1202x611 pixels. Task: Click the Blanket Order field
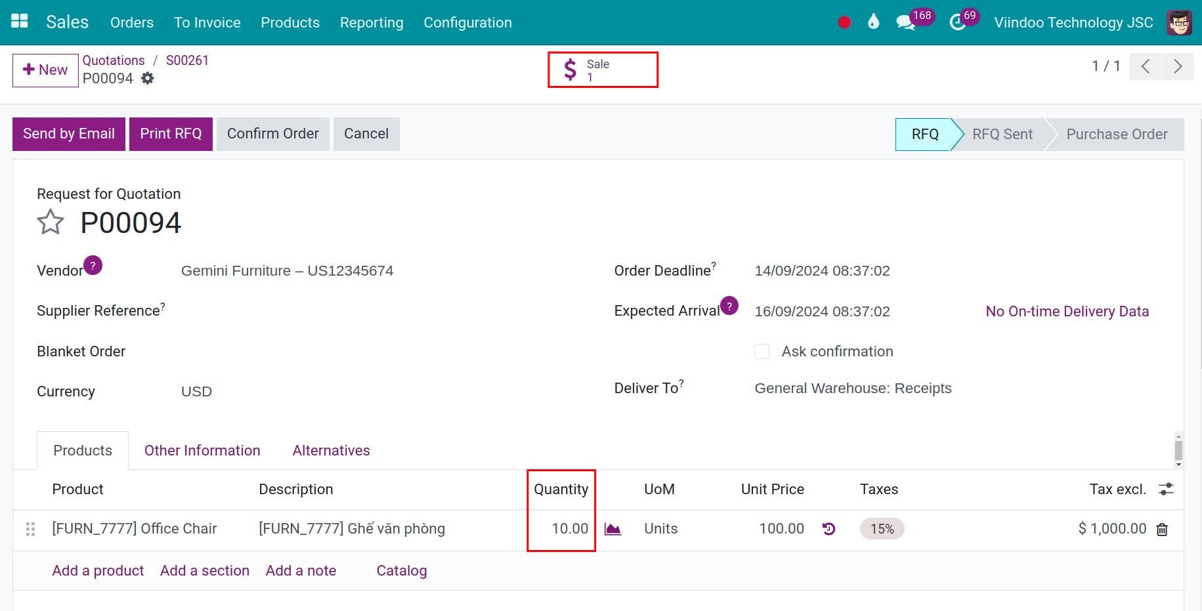click(x=376, y=351)
